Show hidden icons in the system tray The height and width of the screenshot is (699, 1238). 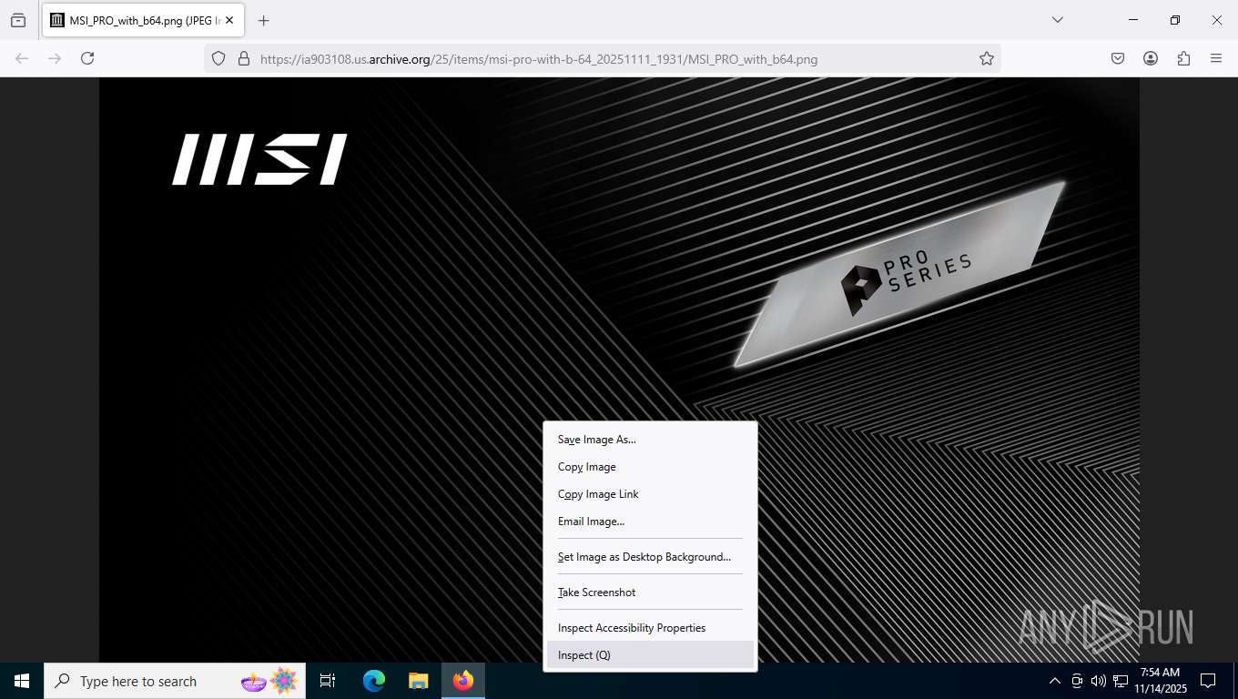(1055, 681)
